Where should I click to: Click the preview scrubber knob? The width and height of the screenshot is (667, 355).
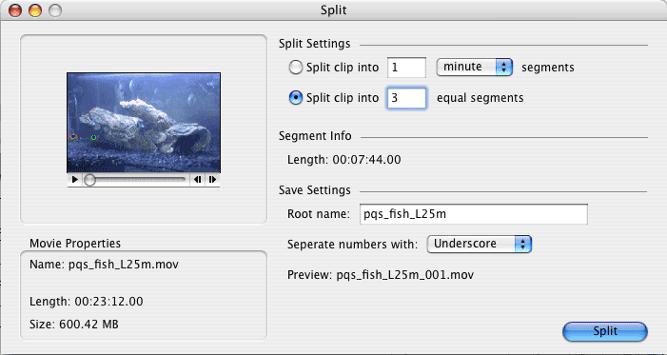(x=89, y=180)
